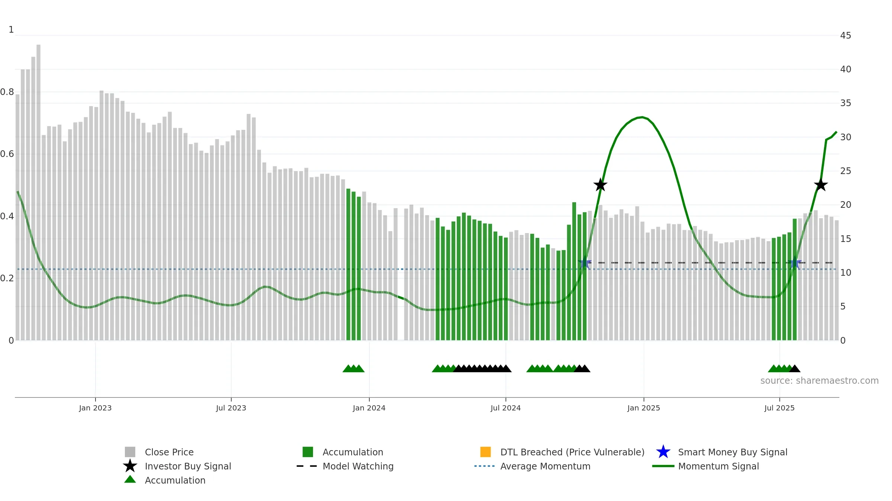Click the source: sharemaestro.com text
This screenshot has height=501, width=892.
pos(820,381)
